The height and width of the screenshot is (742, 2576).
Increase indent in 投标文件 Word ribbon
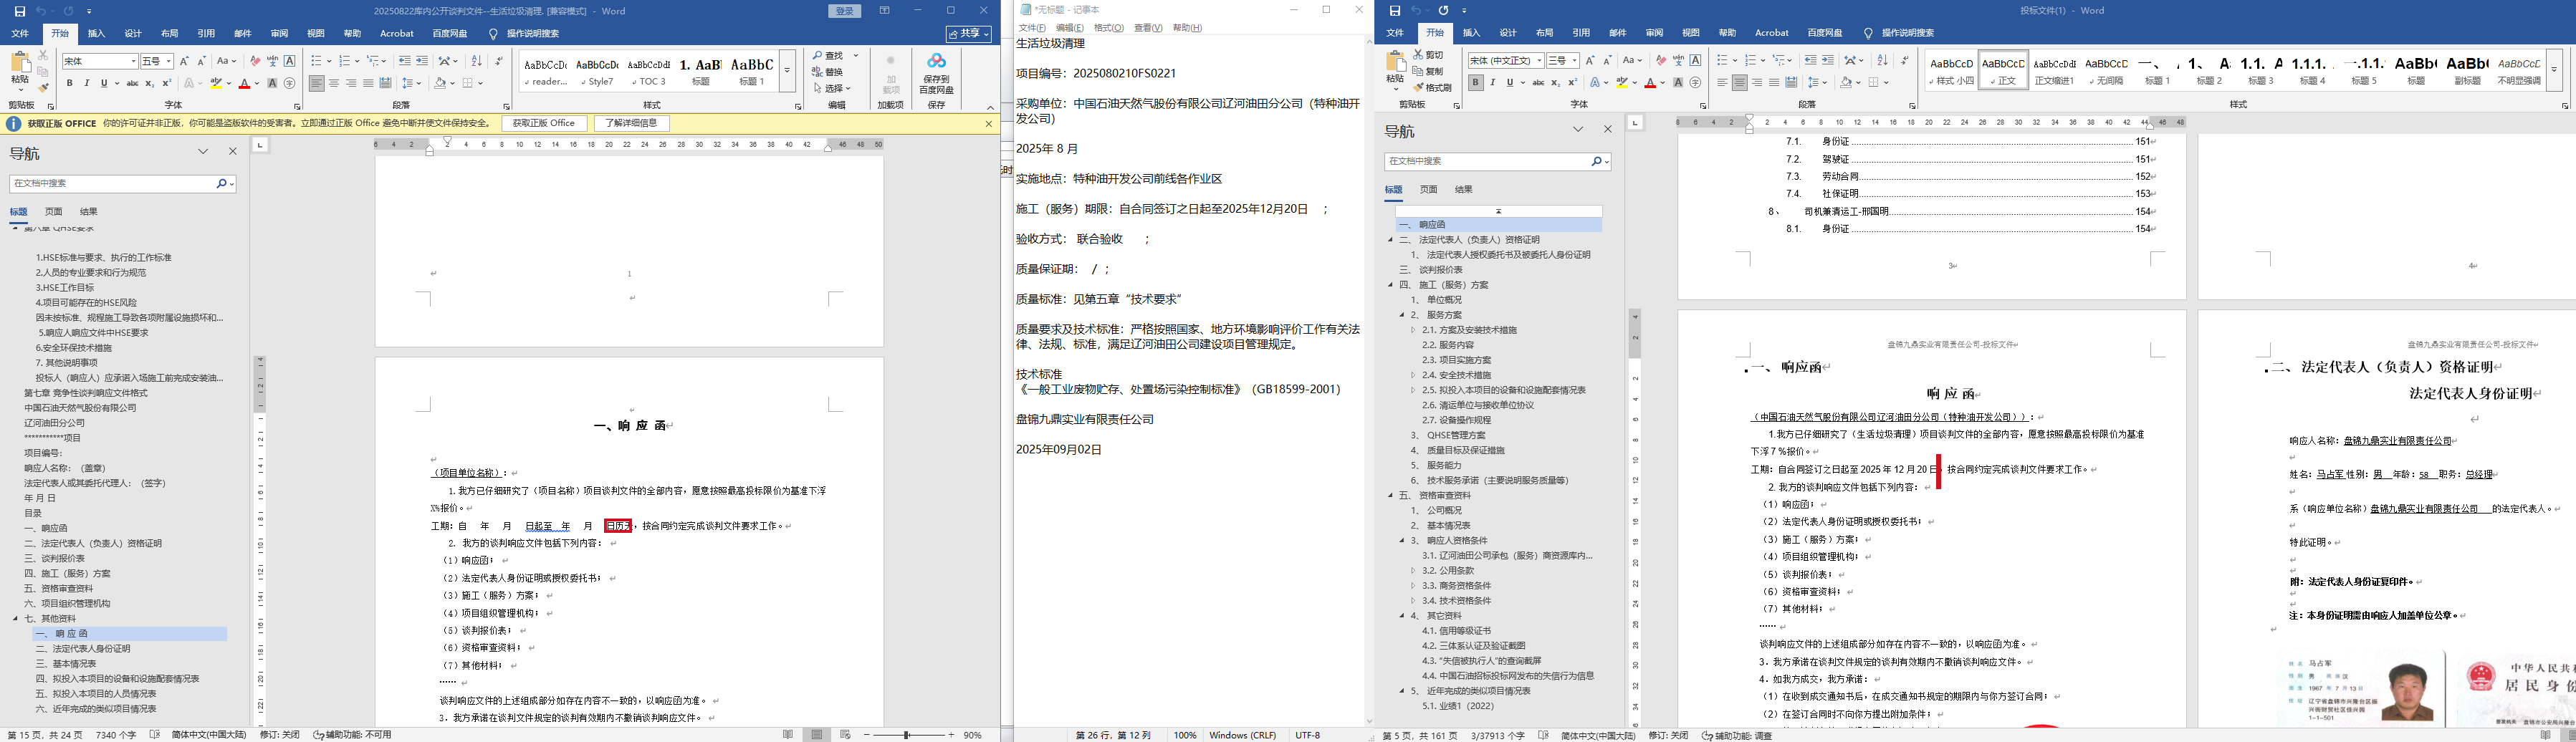(1828, 61)
